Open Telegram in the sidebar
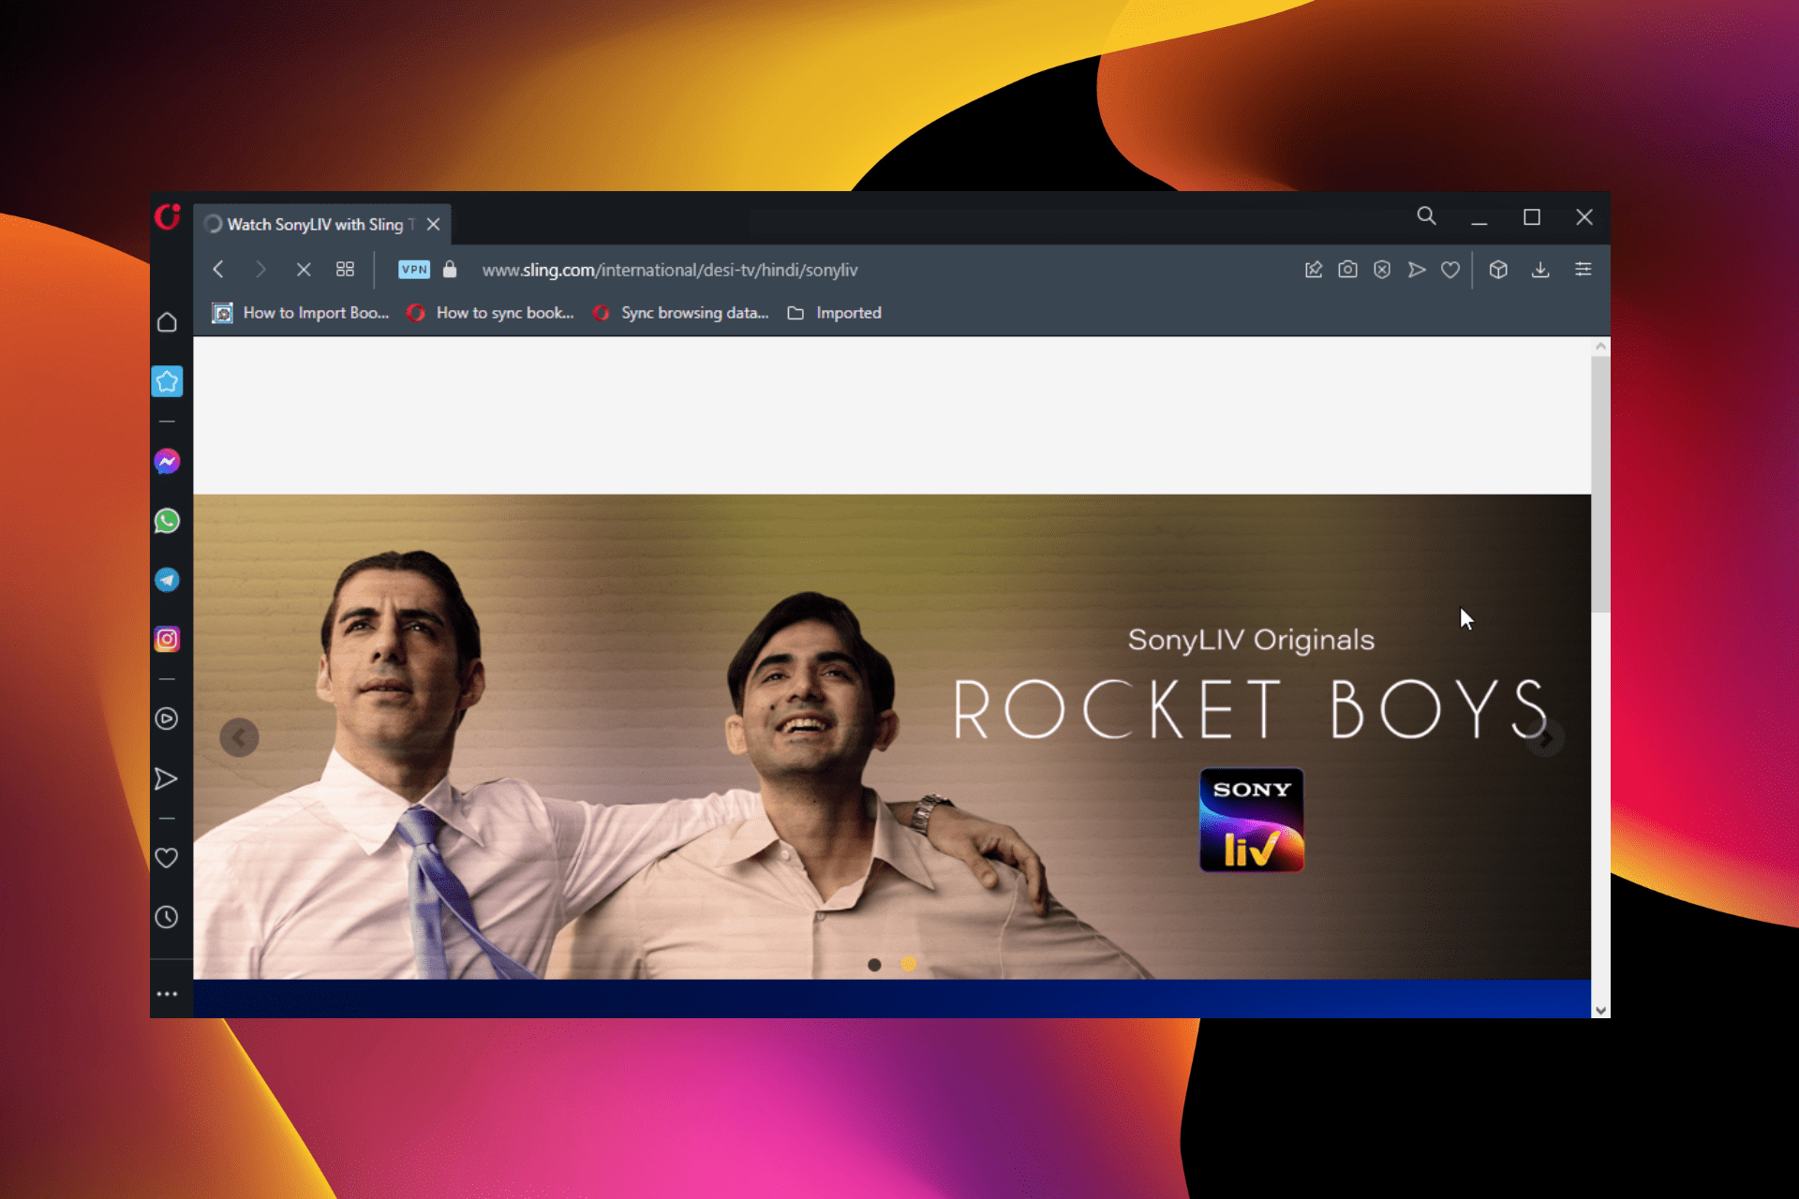 (167, 580)
